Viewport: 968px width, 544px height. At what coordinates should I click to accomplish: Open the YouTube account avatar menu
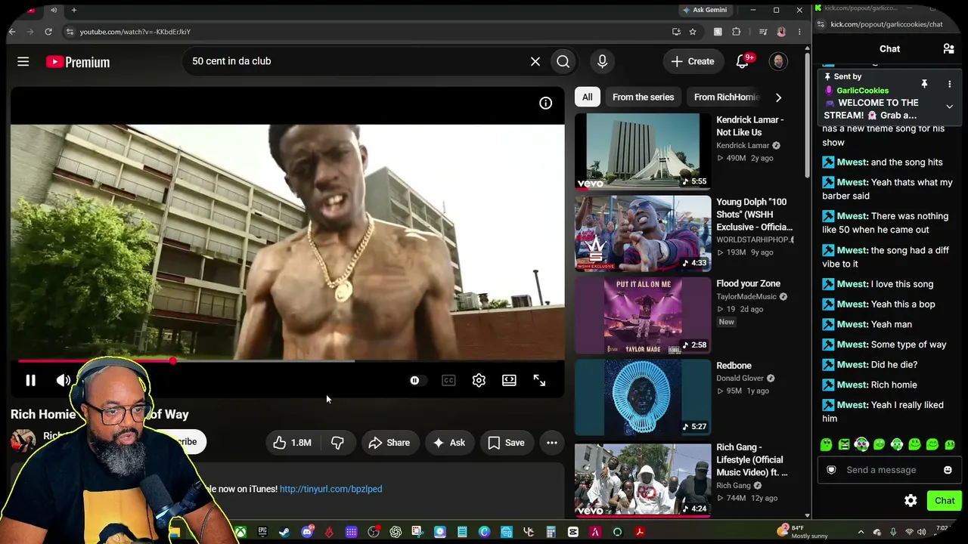click(778, 61)
